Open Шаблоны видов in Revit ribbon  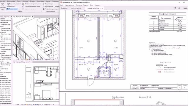pyautogui.click(x=3, y=6)
